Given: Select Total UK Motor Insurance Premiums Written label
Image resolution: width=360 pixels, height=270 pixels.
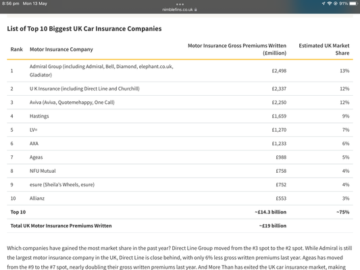Looking at the screenshot, I should click(x=61, y=225).
